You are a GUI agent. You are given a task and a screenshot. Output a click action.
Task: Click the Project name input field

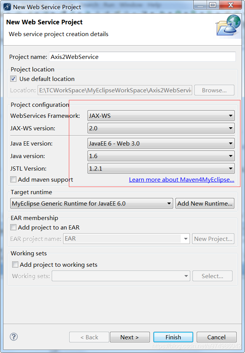tap(142, 57)
